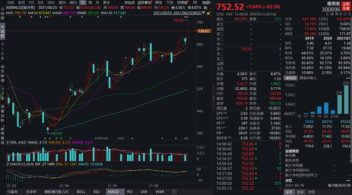Select the 月 monthly period
This screenshot has width=352, height=195.
point(97,3)
